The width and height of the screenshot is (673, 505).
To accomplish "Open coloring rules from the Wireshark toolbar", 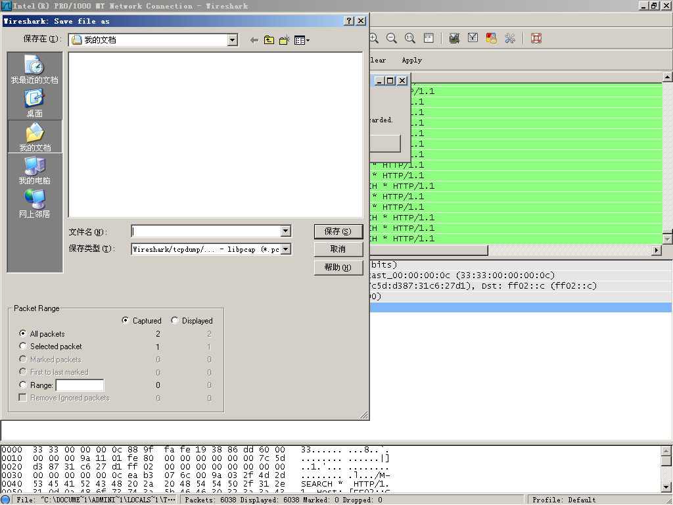I will (x=491, y=38).
